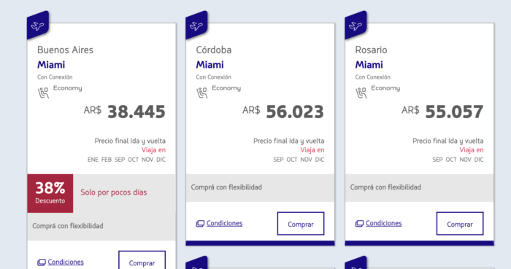Buy the Rosario to Miami flight
Viewport: 511px width, 269px height.
point(460,224)
